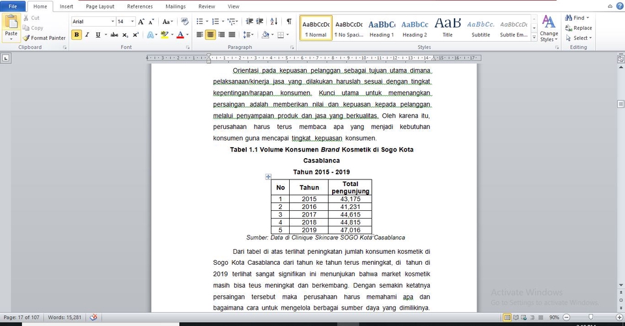Open Find binoculars tool

[576, 18]
